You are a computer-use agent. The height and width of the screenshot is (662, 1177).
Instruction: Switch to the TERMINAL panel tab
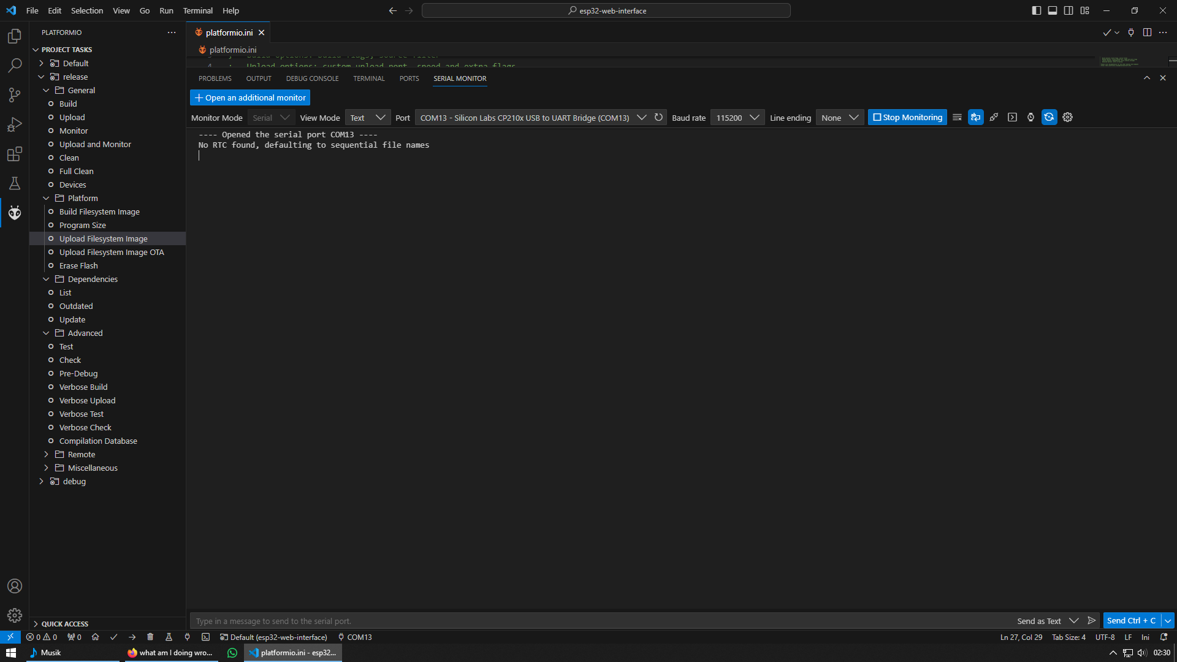(x=368, y=78)
